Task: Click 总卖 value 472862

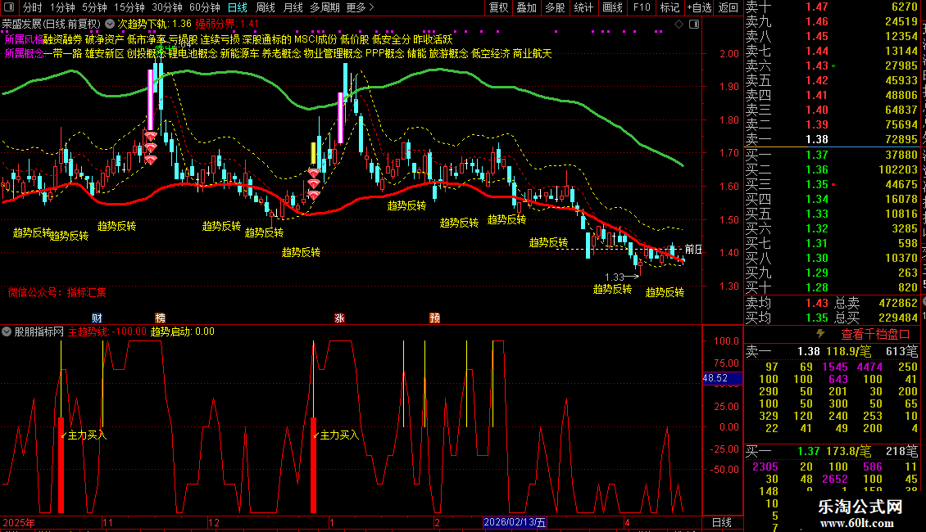Action: coord(897,303)
